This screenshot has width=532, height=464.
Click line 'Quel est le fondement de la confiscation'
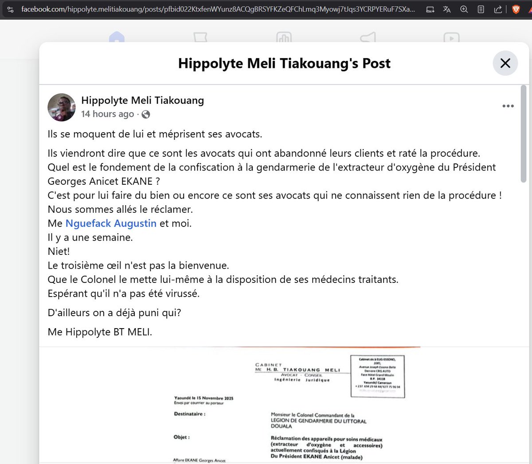[272, 167]
